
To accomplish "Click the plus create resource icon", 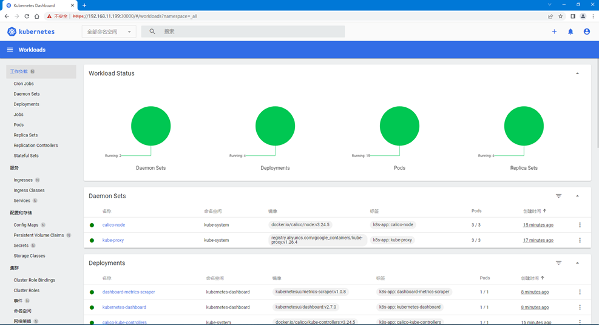I will [x=554, y=32].
